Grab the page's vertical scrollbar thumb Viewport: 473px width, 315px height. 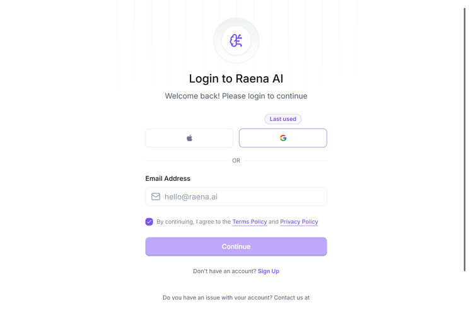[x=465, y=139]
